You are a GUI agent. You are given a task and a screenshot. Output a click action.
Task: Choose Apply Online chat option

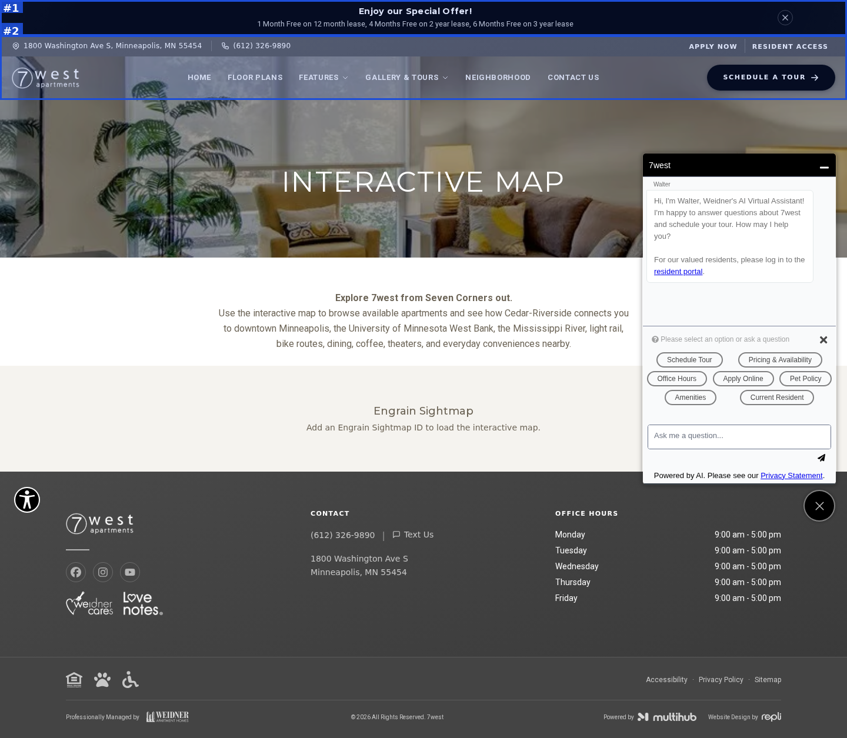coord(743,379)
